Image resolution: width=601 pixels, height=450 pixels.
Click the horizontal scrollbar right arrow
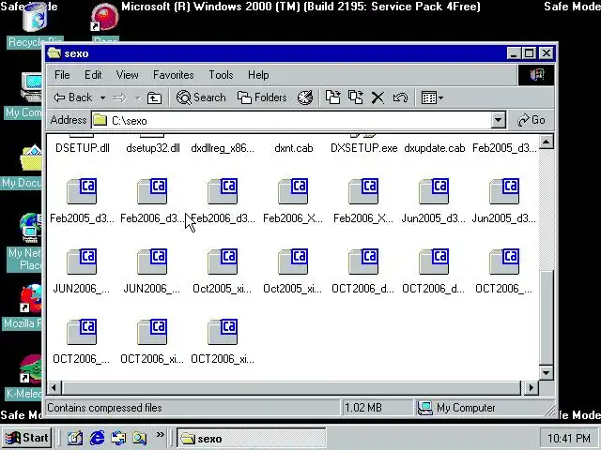pos(531,387)
